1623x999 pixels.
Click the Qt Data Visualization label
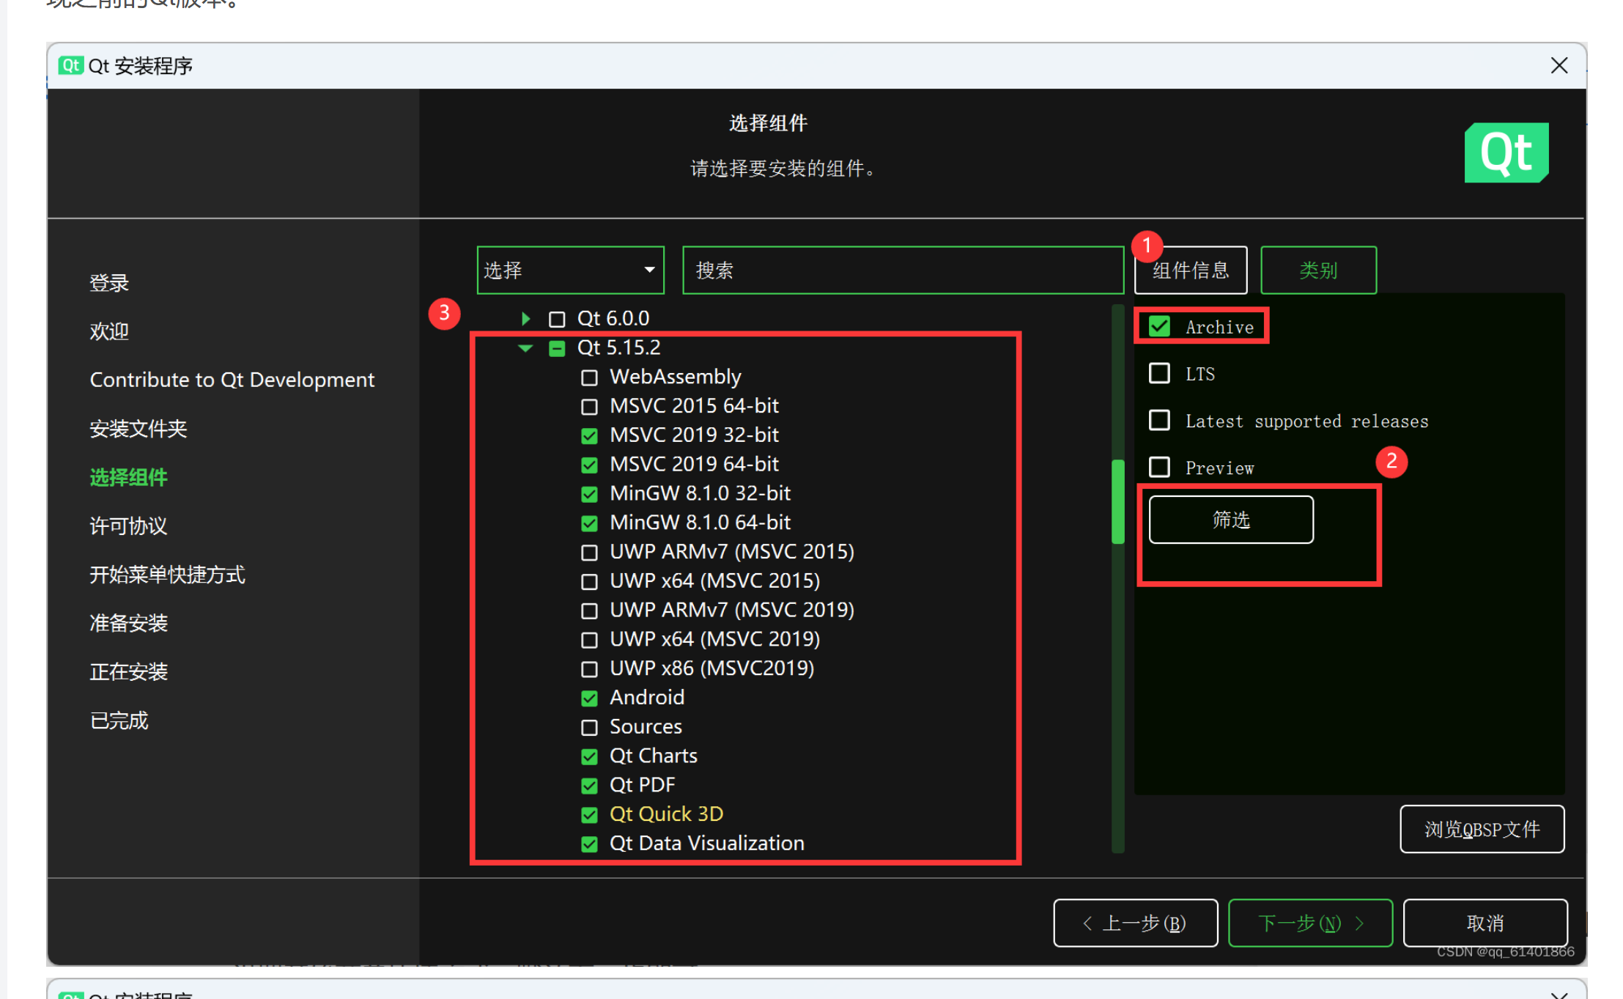(x=707, y=843)
